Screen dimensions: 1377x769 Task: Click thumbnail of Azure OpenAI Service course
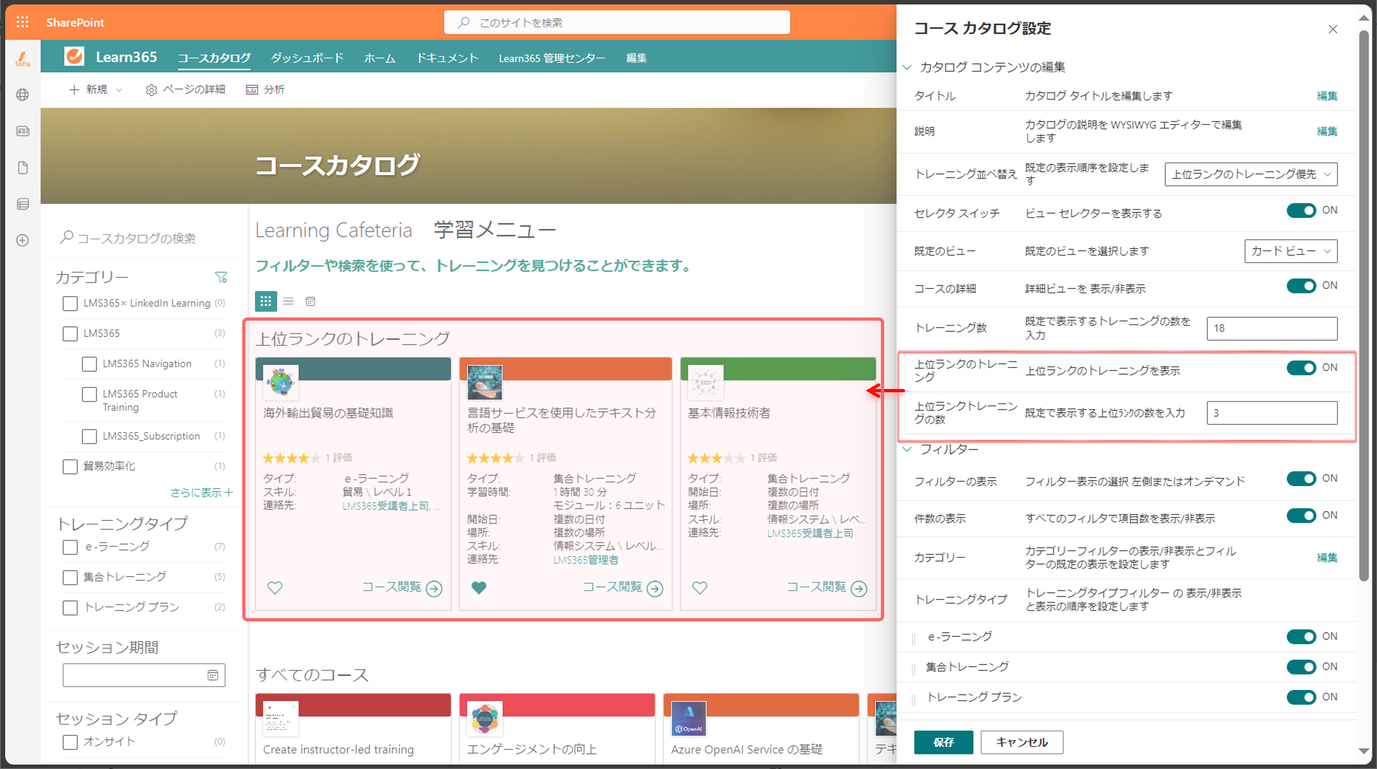[x=688, y=718]
